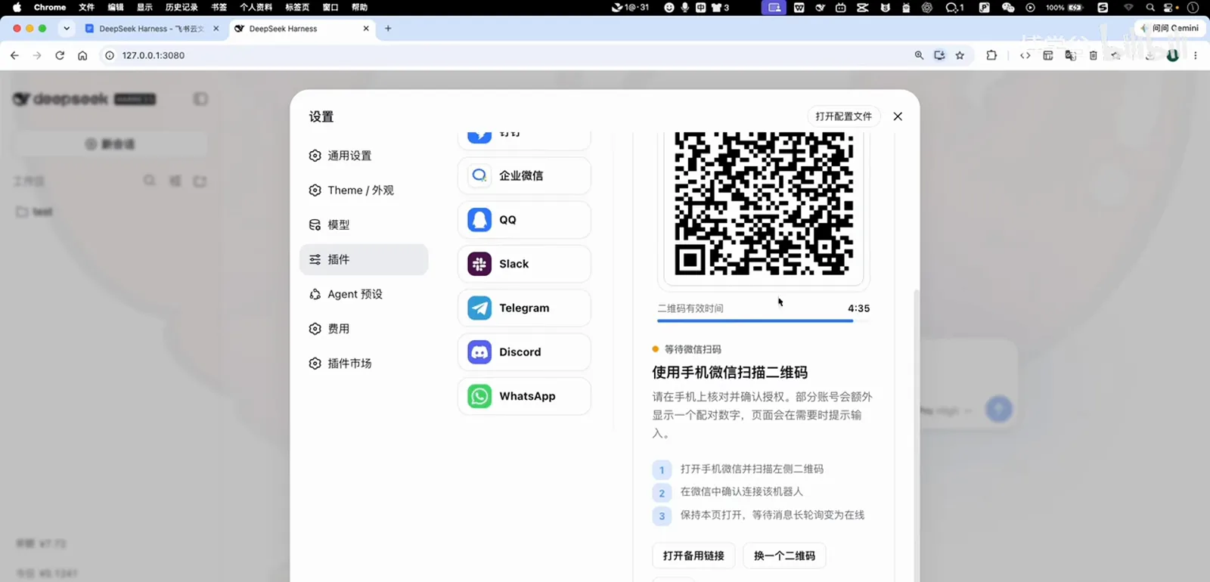This screenshot has height=582, width=1210.
Task: Click the robot icon beside Agent 预设
Action: point(315,294)
